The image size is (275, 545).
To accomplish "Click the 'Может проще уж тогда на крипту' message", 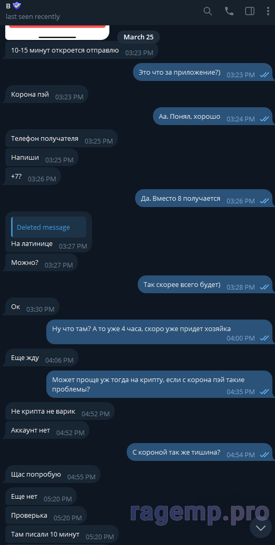I will 159,384.
